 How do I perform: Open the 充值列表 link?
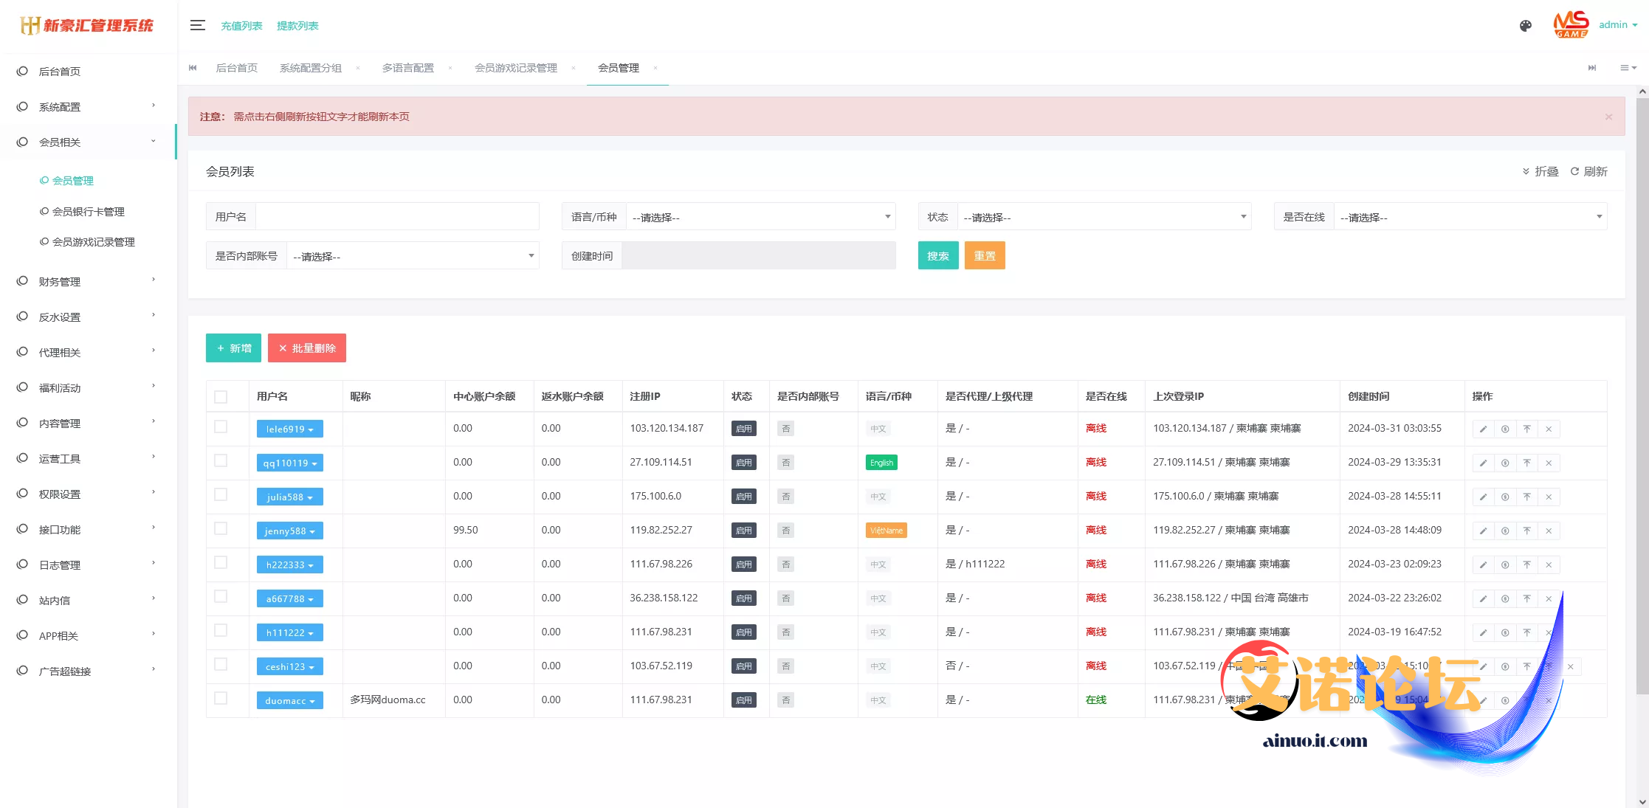coord(241,26)
